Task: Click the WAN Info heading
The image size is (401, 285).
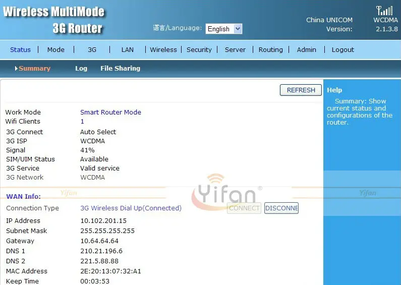Action: (24, 196)
